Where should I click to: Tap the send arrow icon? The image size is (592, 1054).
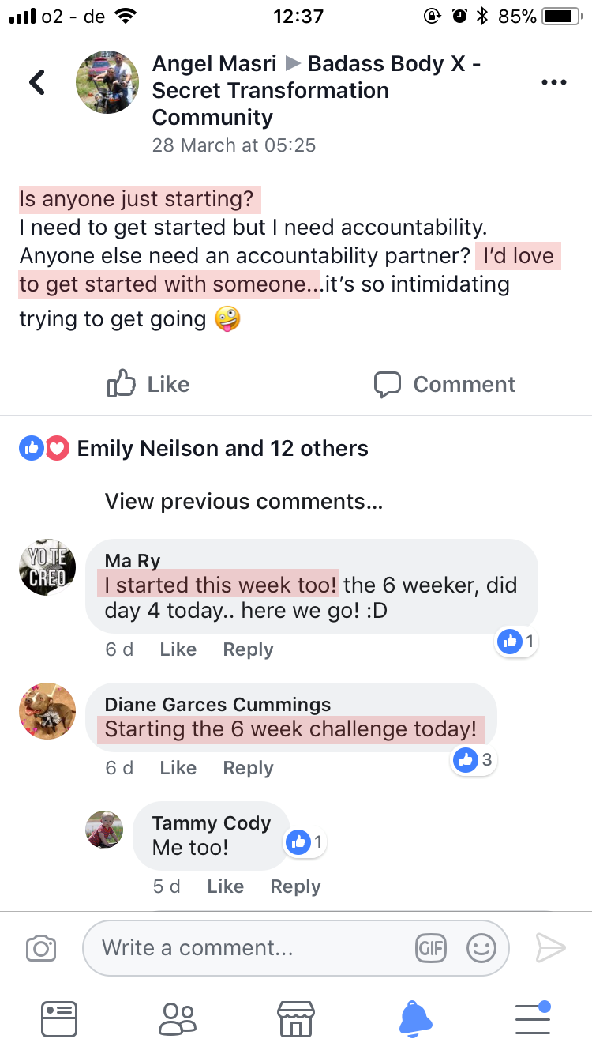[550, 947]
